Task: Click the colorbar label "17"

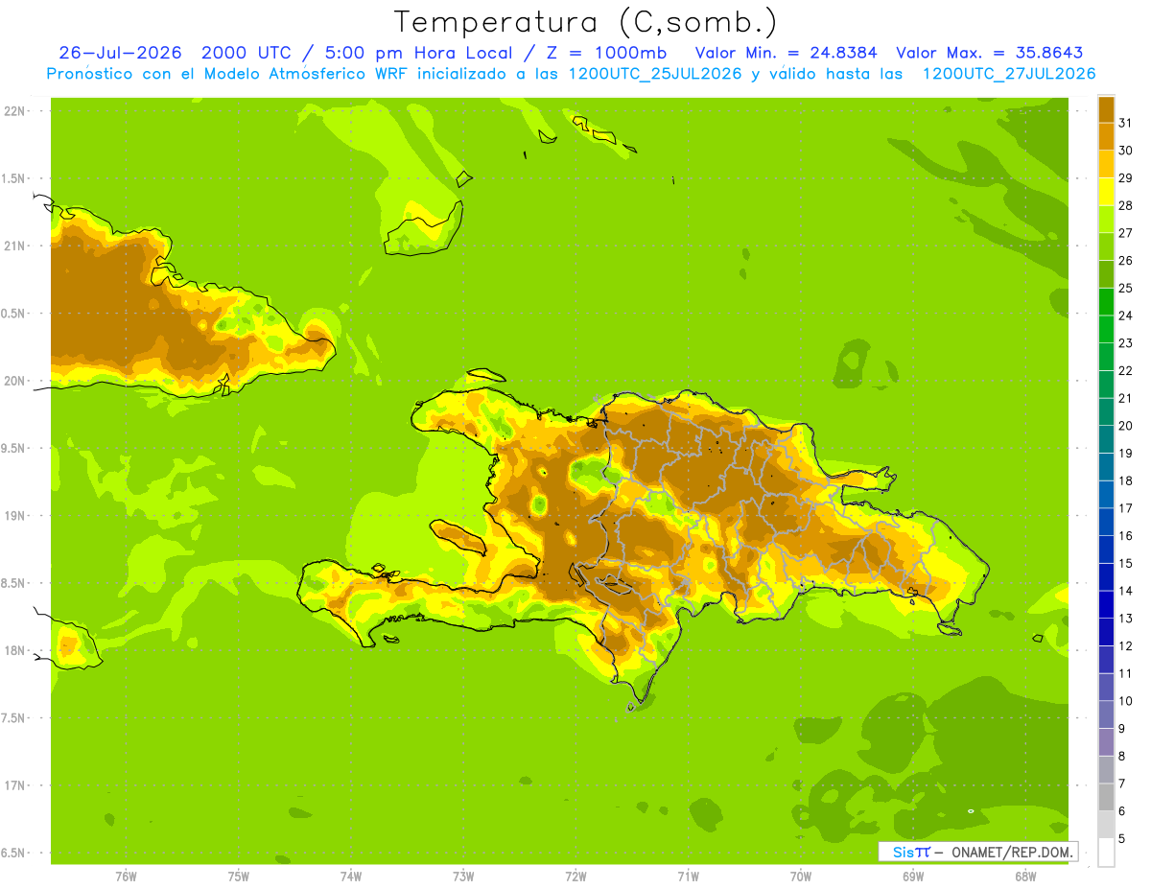Action: 1125,508
